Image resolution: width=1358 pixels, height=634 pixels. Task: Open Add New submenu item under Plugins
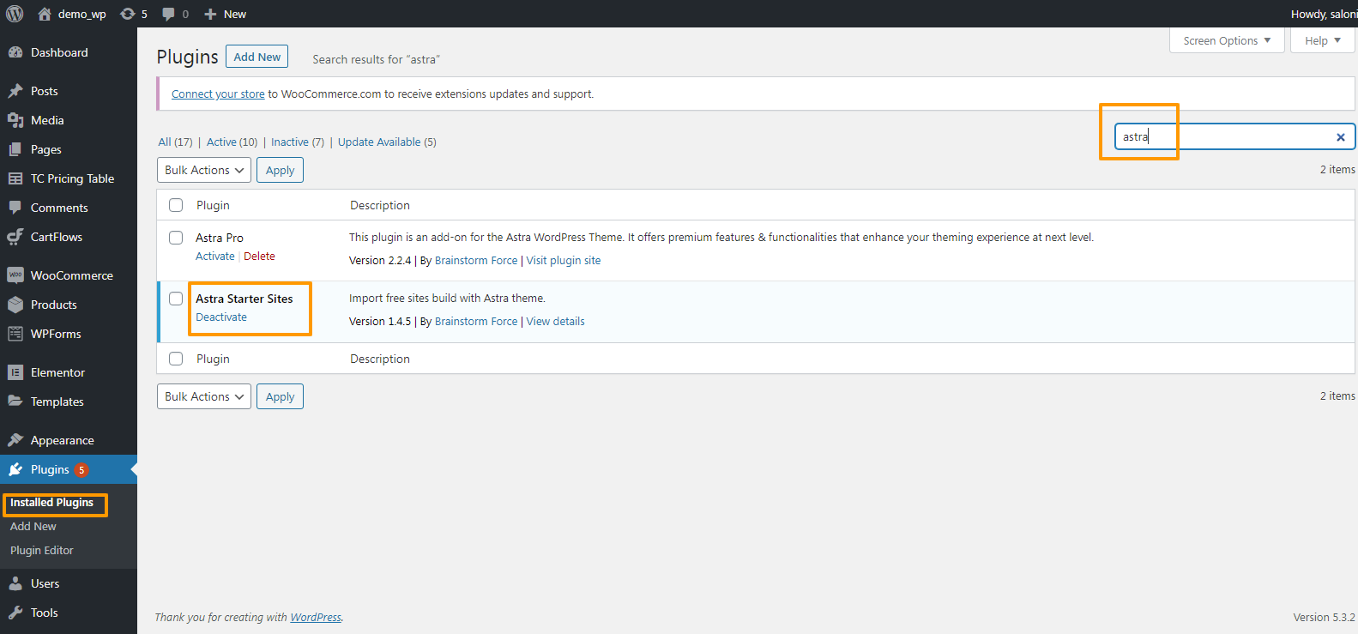tap(33, 527)
